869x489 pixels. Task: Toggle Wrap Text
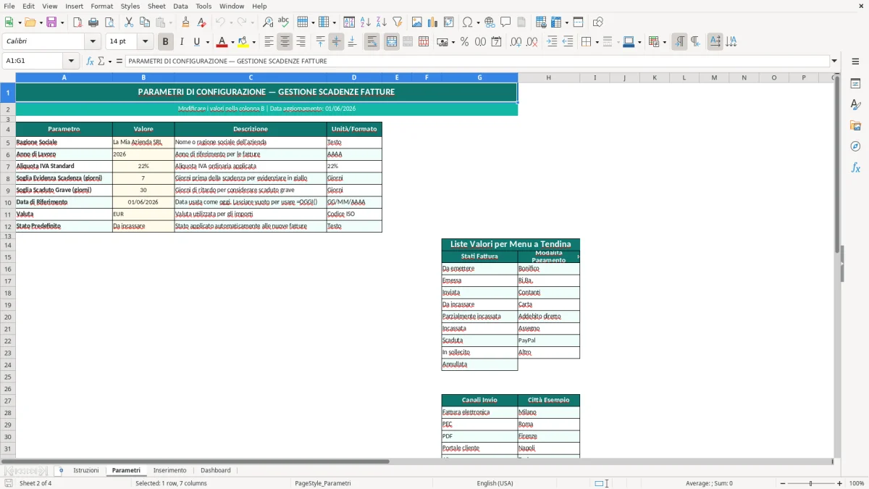pos(372,42)
